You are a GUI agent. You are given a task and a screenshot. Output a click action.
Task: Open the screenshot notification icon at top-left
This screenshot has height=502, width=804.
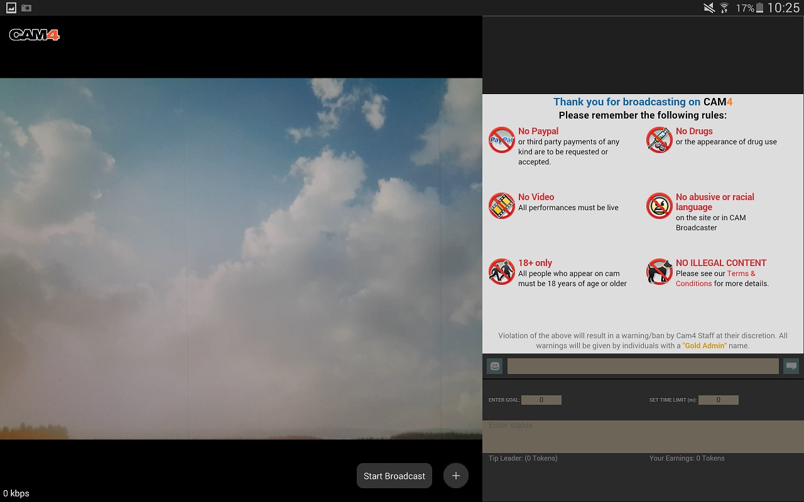[x=11, y=8]
